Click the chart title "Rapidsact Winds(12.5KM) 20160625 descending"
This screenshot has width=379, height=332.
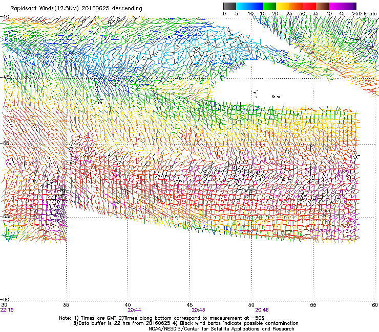76,9
